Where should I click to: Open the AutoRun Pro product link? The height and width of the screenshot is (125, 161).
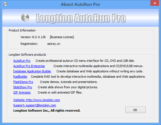coord(22,61)
